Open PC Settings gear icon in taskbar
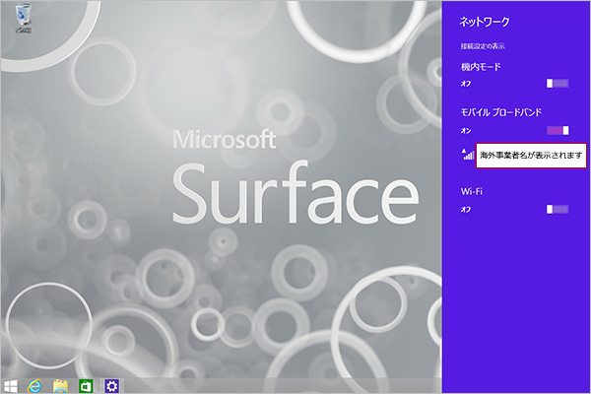Image resolution: width=591 pixels, height=394 pixels. coord(111,384)
